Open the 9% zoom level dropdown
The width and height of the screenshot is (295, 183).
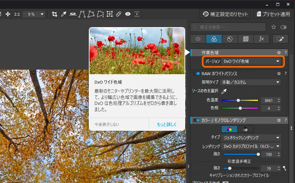click(34, 14)
